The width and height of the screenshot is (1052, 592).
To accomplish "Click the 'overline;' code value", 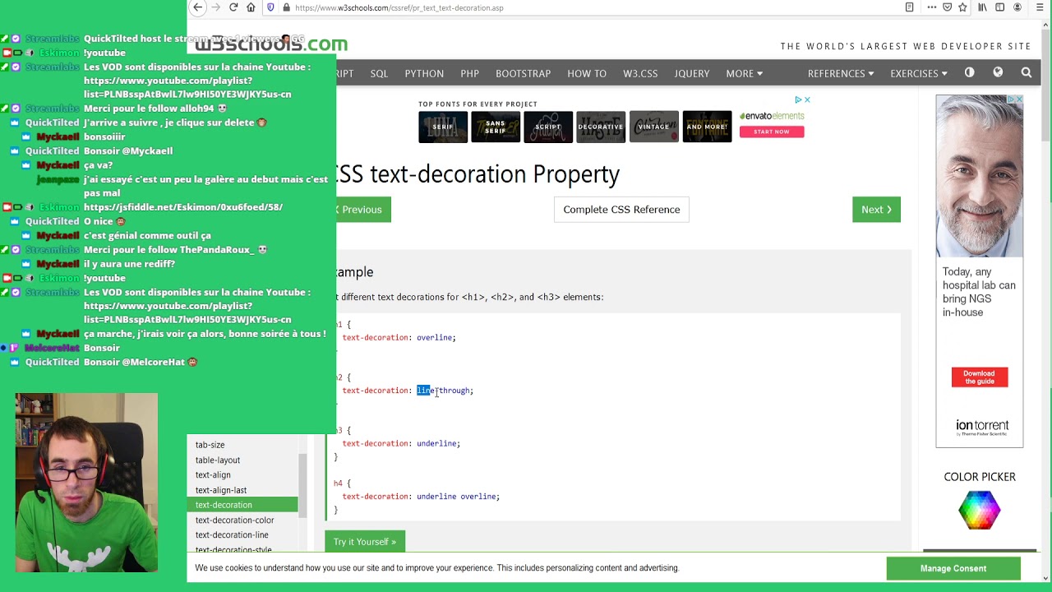I will click(x=436, y=338).
